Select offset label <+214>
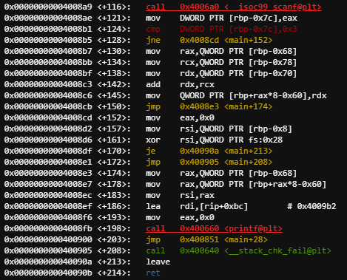Screen dimensions: 347x280 (x=114, y=273)
